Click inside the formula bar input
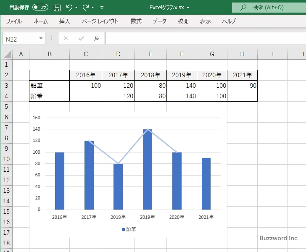The width and height of the screenshot is (306, 252). pyautogui.click(x=206, y=38)
